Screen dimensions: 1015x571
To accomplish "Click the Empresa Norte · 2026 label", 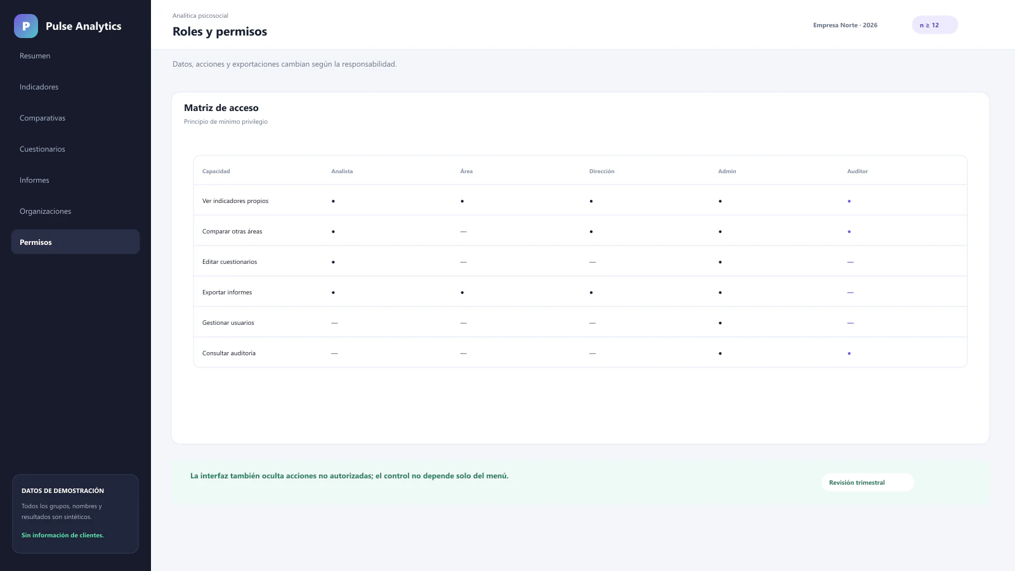I will [x=845, y=25].
